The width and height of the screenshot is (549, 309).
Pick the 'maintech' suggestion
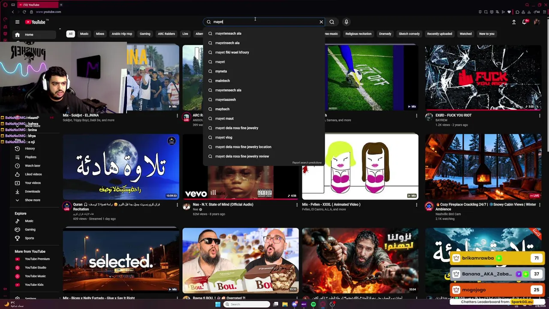point(264,81)
